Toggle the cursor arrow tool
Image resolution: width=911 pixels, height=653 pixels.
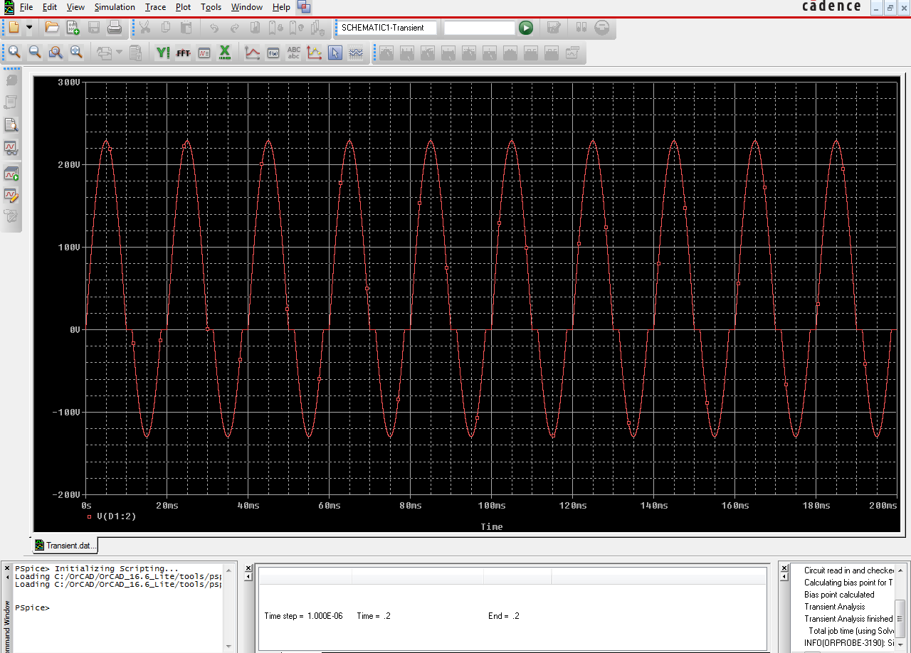[335, 52]
